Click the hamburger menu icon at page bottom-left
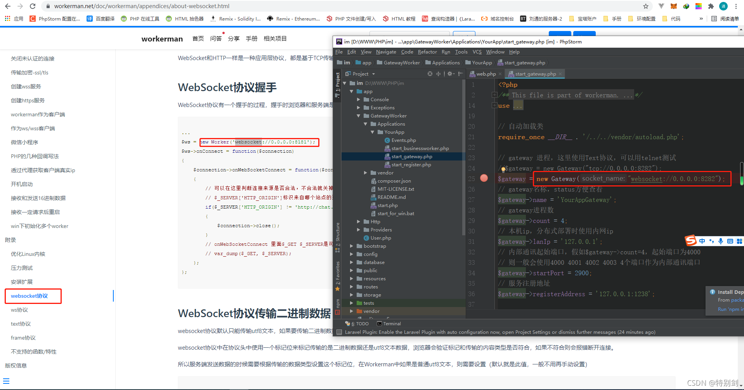The image size is (744, 390). (6, 381)
